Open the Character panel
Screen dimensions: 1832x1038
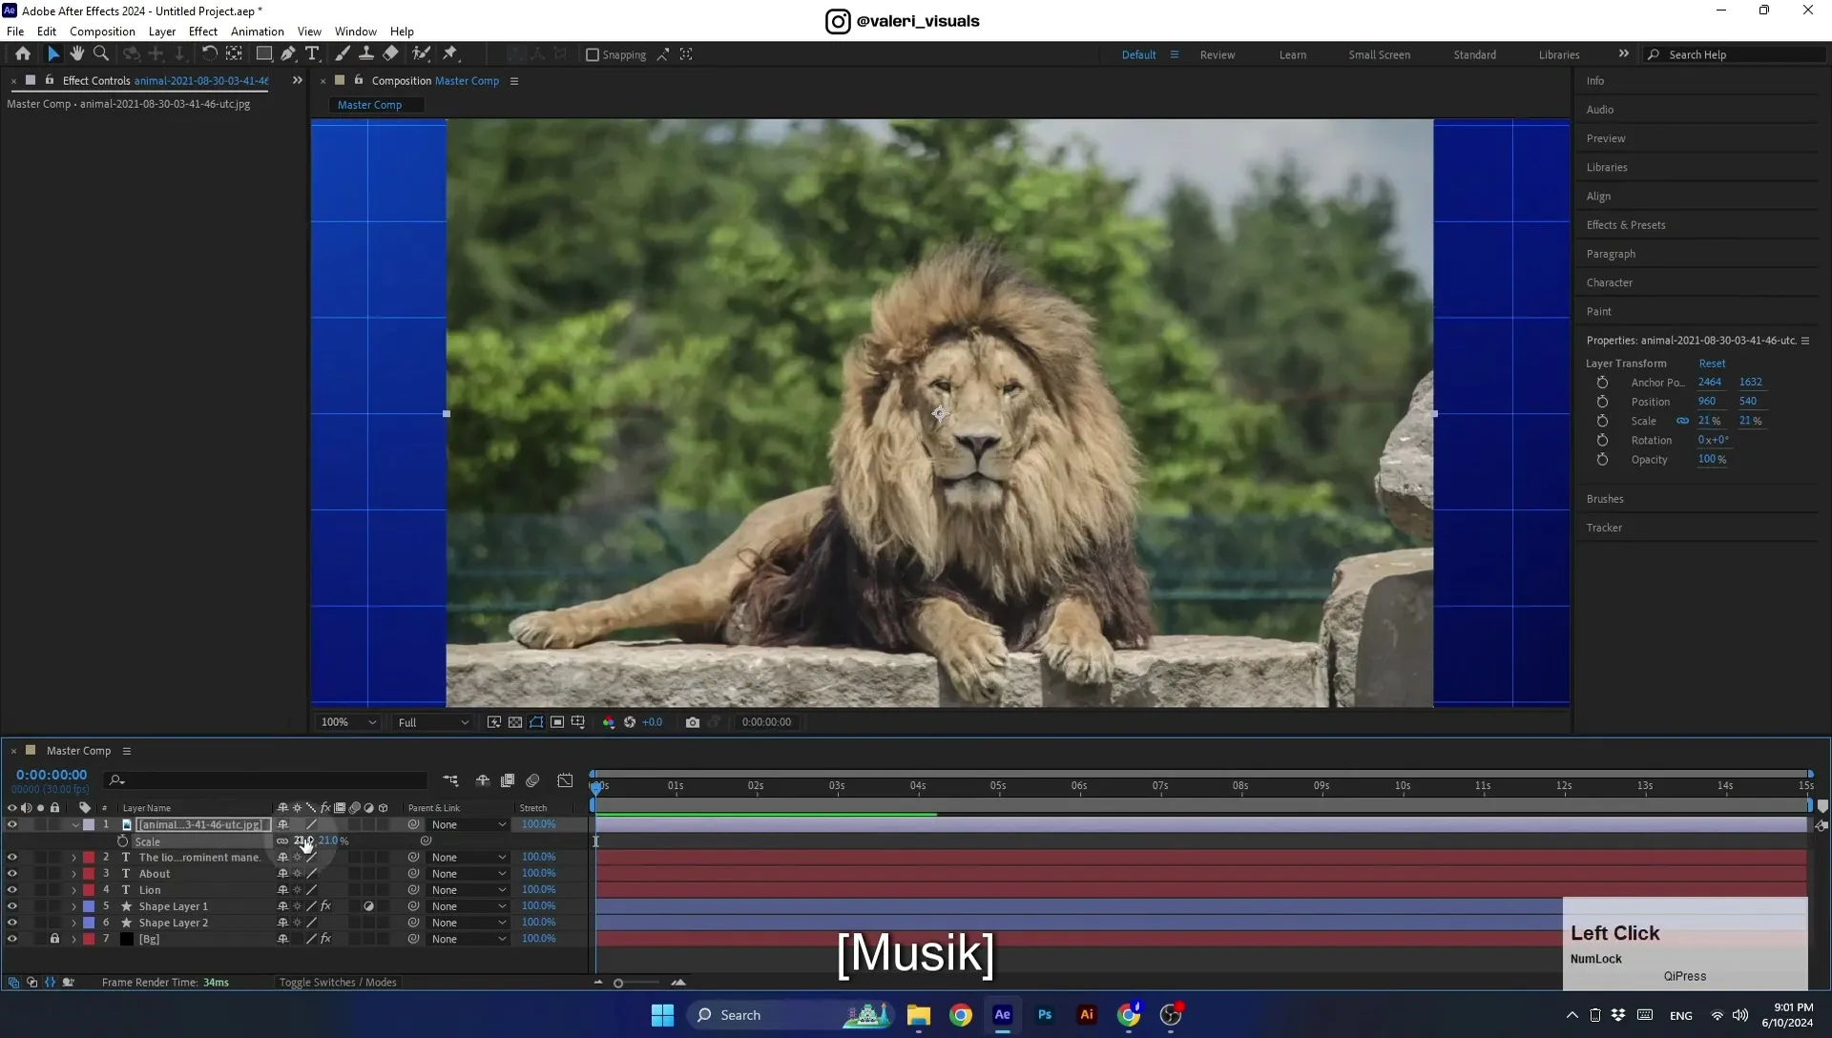[1609, 282]
